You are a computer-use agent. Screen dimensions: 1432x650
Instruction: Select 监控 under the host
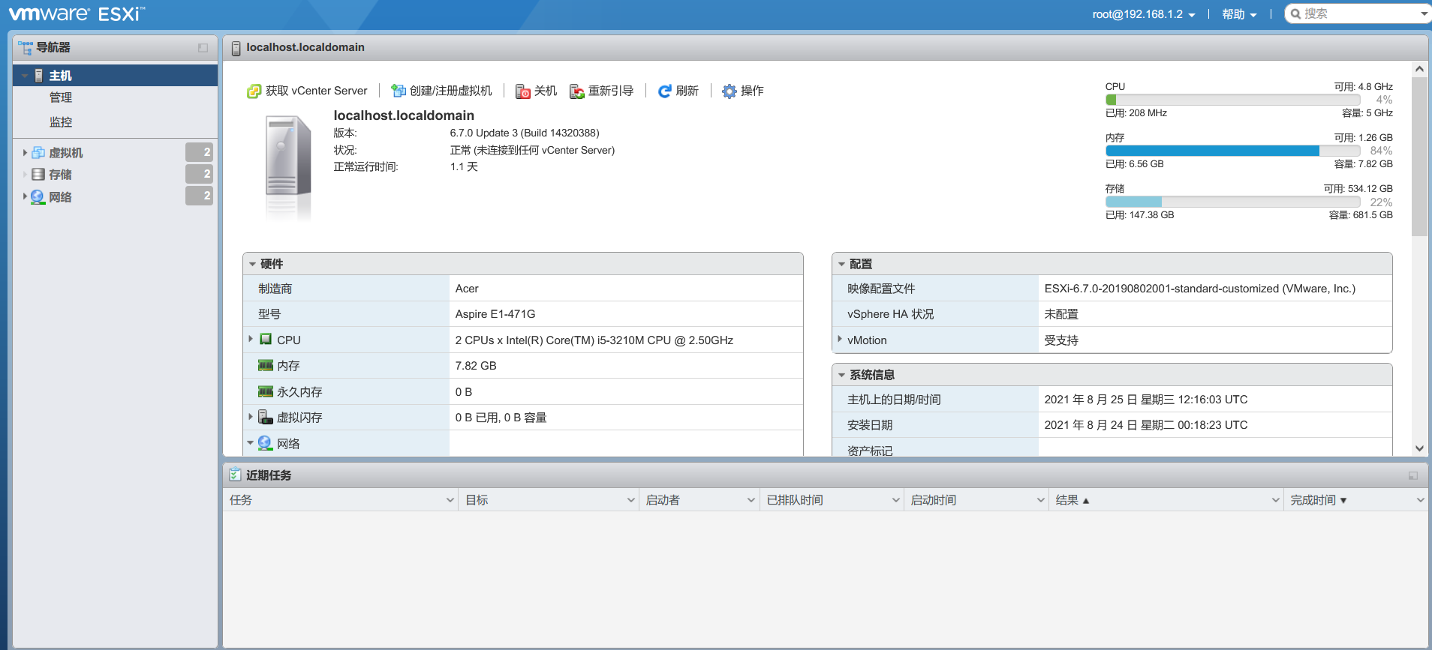(61, 122)
